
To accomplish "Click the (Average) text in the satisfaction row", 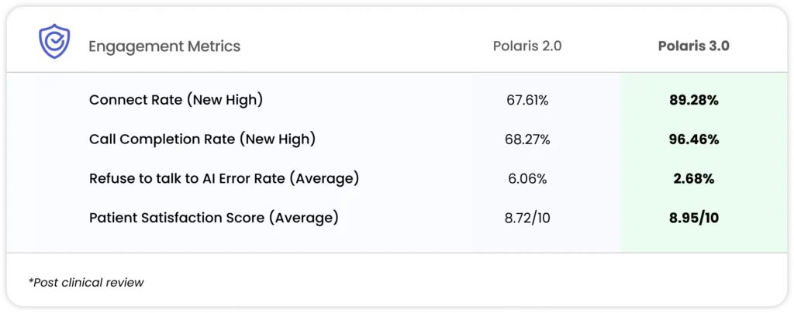I will coord(303,218).
